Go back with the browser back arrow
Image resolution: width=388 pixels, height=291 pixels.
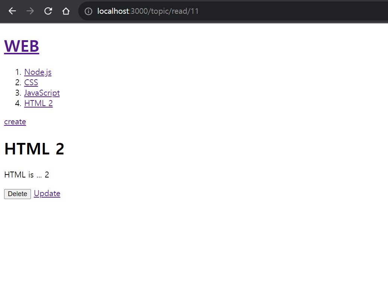coord(12,11)
